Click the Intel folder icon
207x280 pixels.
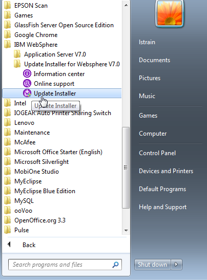(x=8, y=103)
